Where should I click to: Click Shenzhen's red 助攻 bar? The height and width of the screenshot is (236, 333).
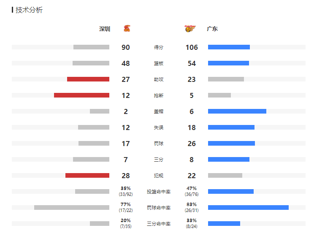pos(88,79)
